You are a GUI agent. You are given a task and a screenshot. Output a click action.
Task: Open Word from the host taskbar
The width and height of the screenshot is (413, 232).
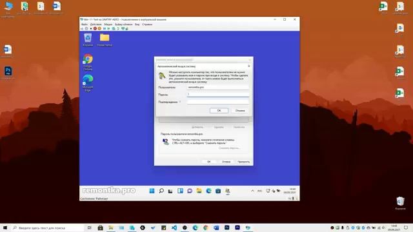[216, 227]
